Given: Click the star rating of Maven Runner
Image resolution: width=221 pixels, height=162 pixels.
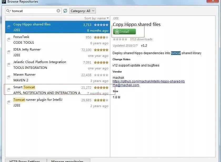Looking at the screenshot, I should click(101, 75).
